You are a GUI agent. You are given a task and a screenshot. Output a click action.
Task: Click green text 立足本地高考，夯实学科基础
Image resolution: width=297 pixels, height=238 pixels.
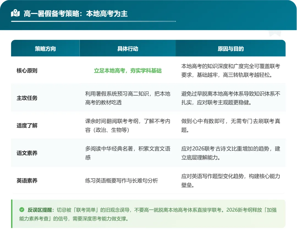(128, 71)
